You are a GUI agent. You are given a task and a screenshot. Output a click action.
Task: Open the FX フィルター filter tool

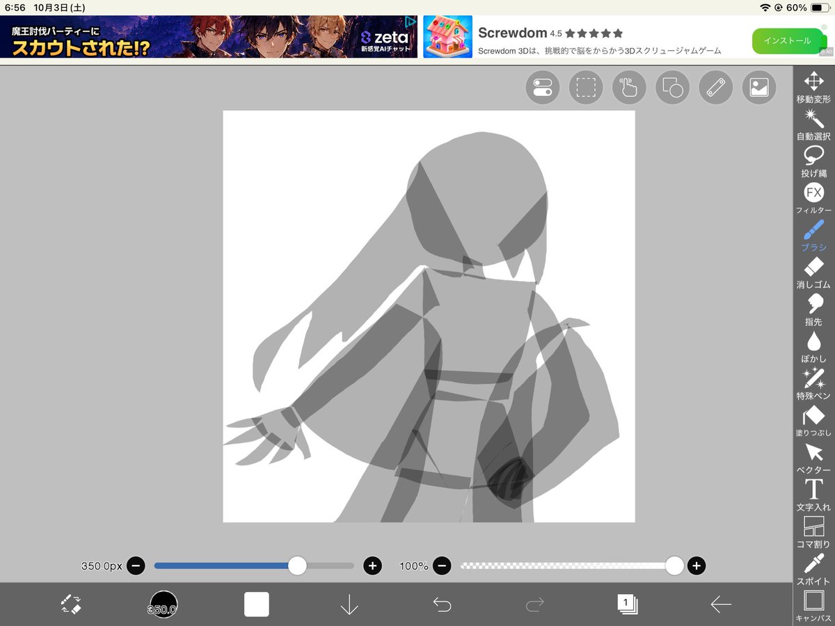coord(813,199)
